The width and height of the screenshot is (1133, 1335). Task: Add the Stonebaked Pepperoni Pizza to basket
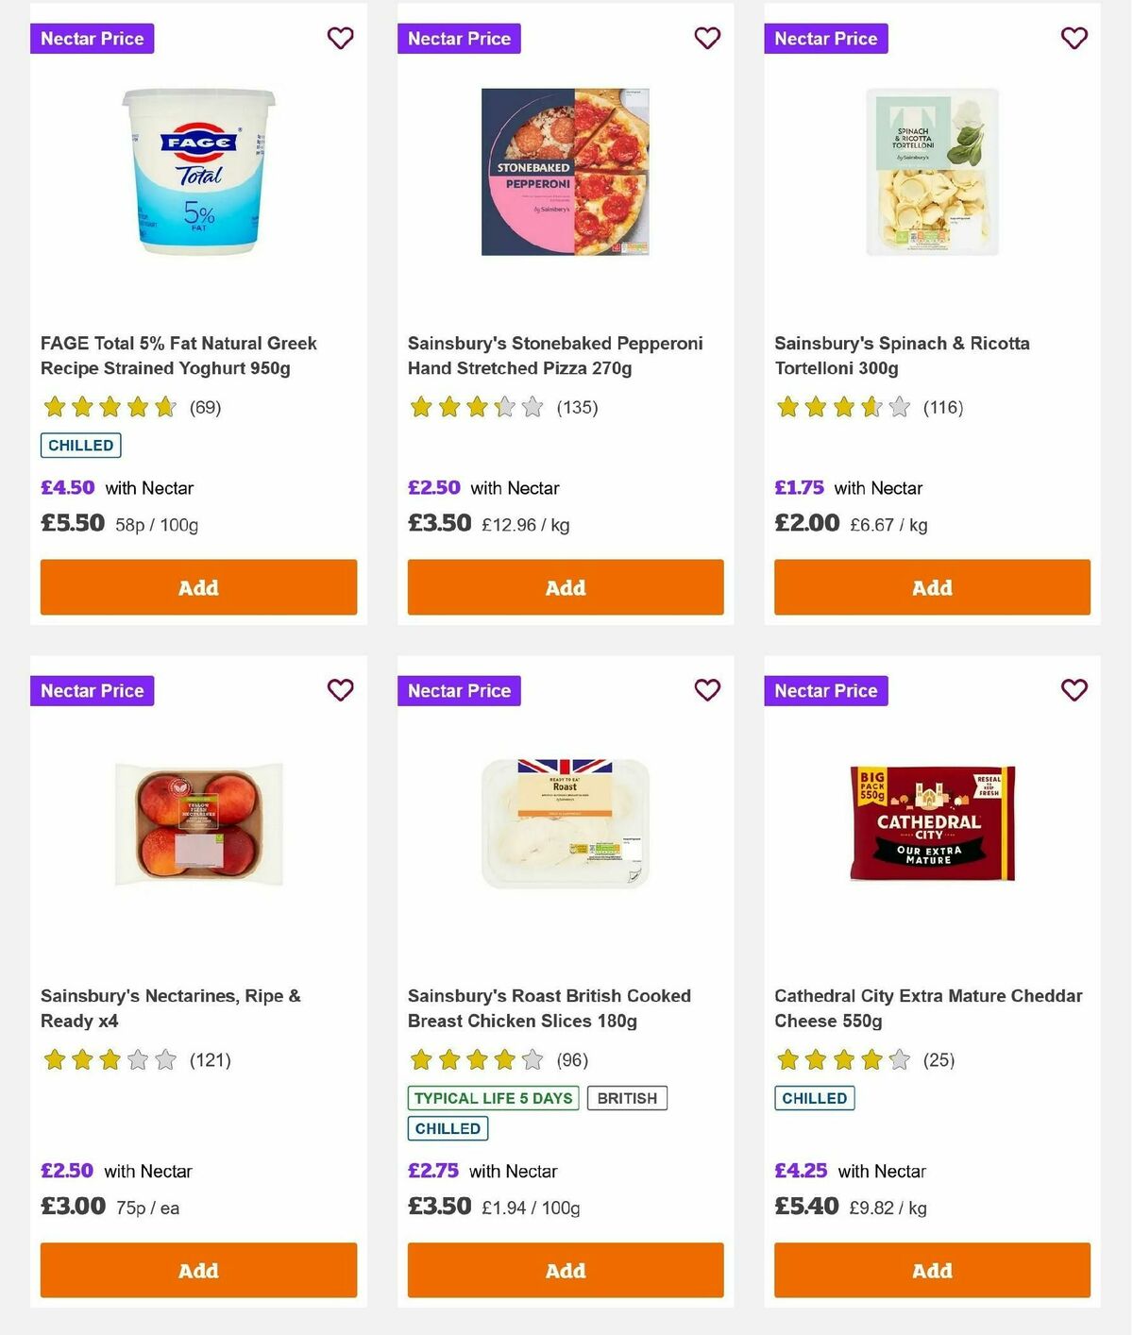[x=565, y=587]
